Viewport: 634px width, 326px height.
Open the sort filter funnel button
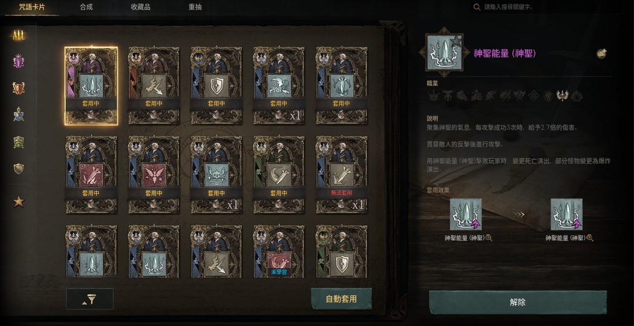90,299
